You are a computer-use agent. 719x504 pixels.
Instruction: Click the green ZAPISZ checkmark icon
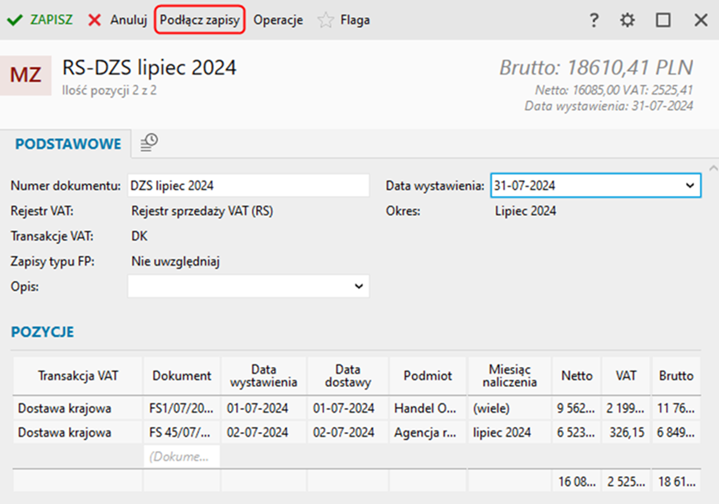coord(14,20)
